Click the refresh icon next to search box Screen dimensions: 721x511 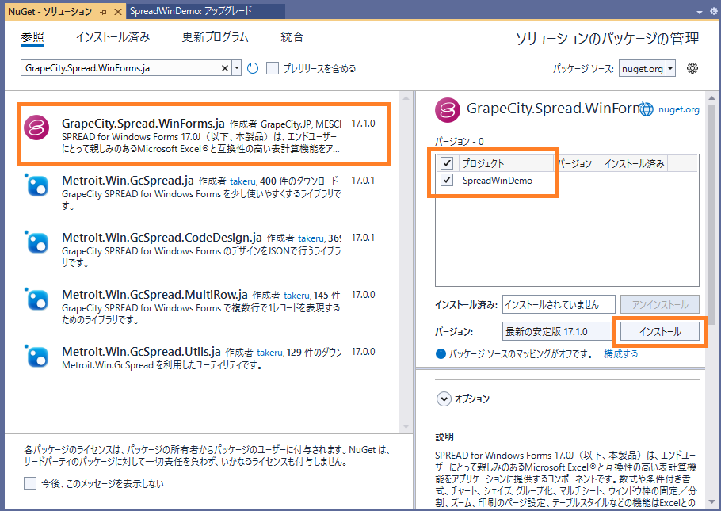[x=253, y=69]
